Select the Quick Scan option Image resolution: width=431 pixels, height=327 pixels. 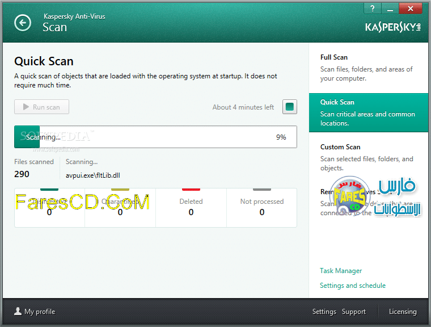(x=369, y=112)
